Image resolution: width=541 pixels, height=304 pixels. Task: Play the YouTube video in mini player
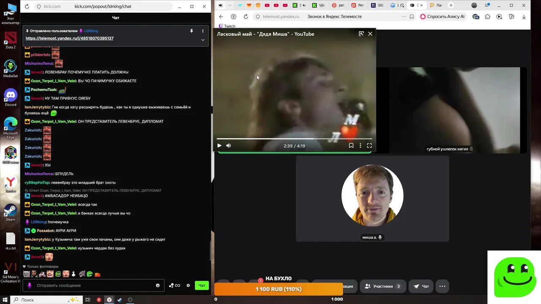tap(219, 146)
